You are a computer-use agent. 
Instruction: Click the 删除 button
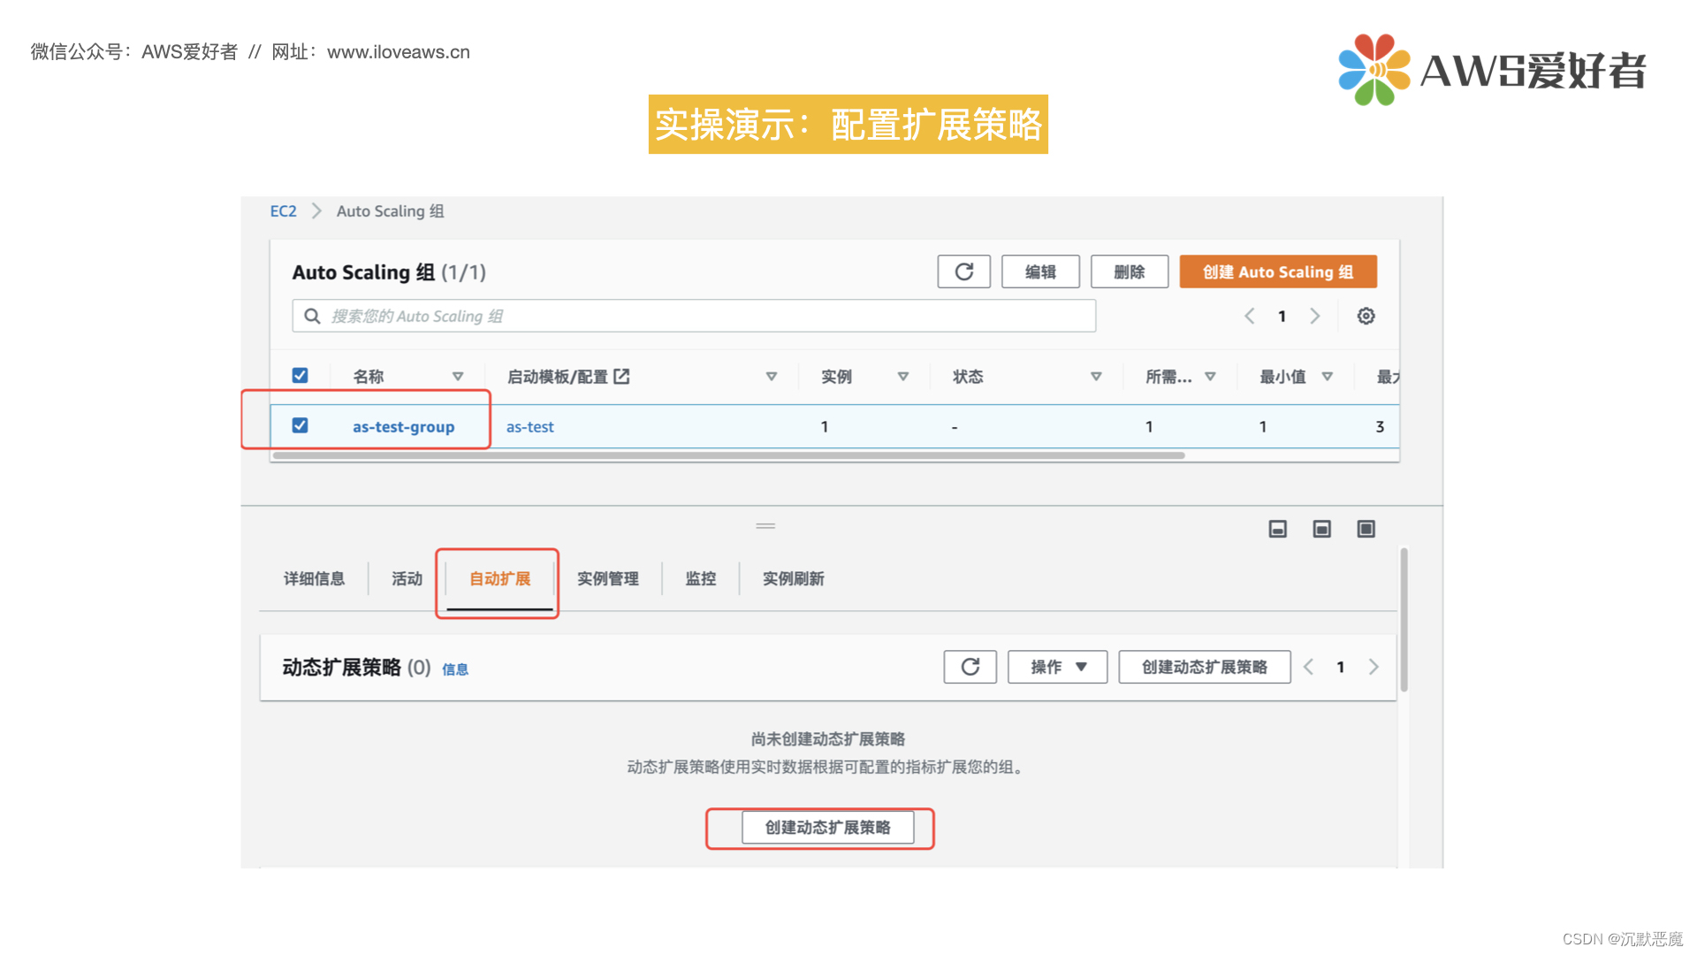(1130, 271)
